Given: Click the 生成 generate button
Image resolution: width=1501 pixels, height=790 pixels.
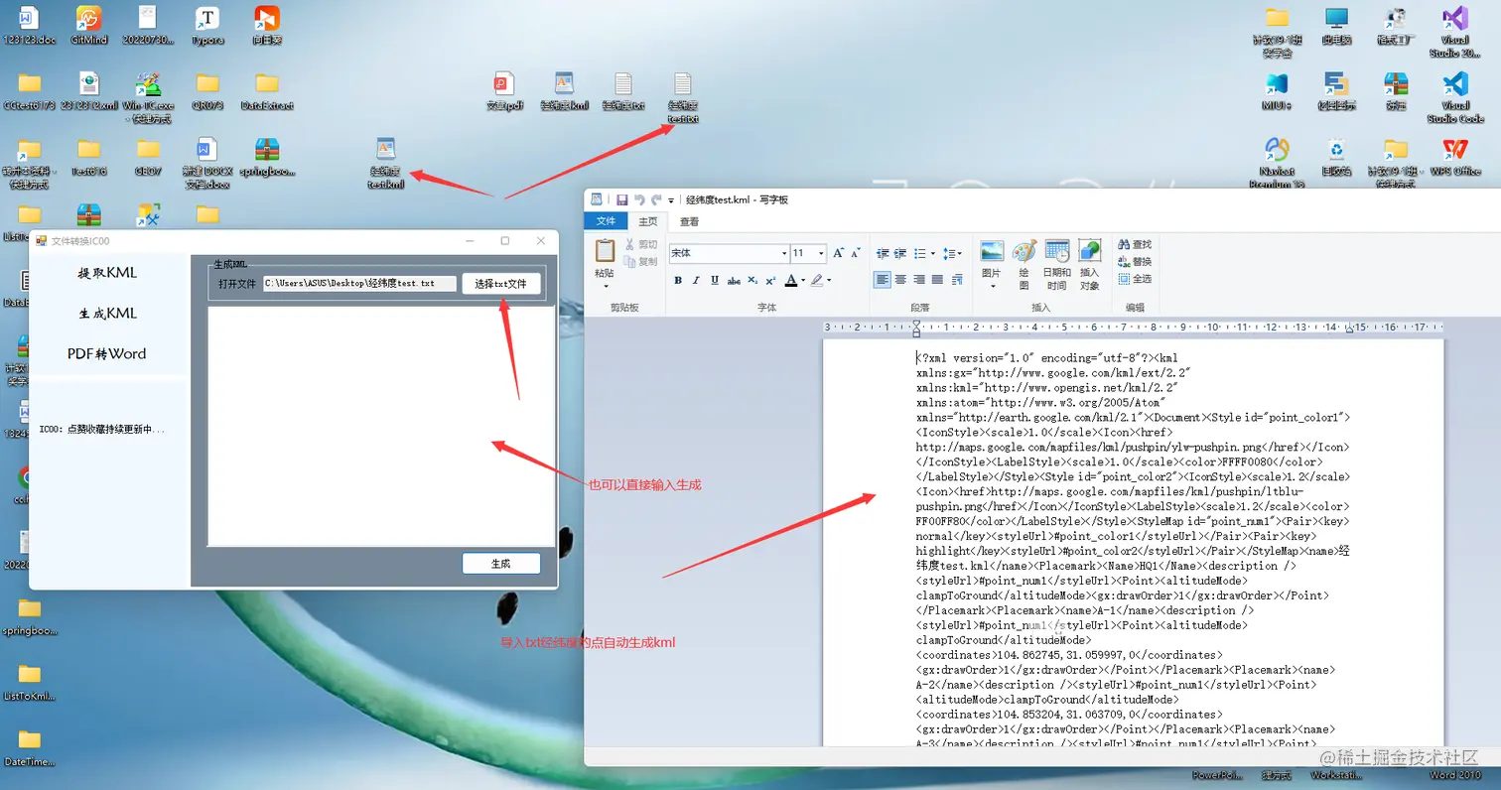Looking at the screenshot, I should 501,564.
